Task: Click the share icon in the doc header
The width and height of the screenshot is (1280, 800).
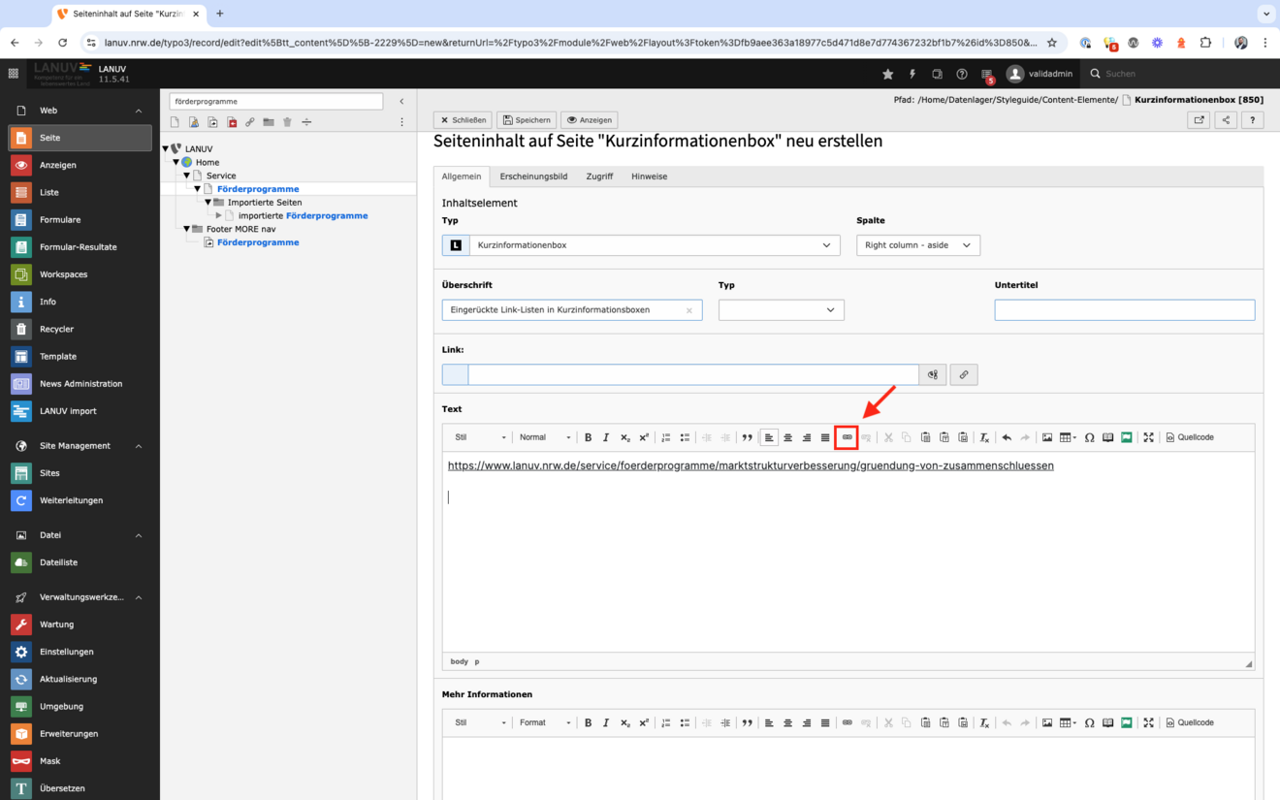Action: tap(1226, 120)
